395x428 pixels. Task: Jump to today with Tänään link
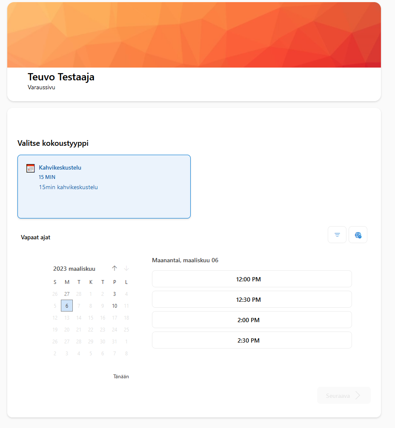point(121,377)
